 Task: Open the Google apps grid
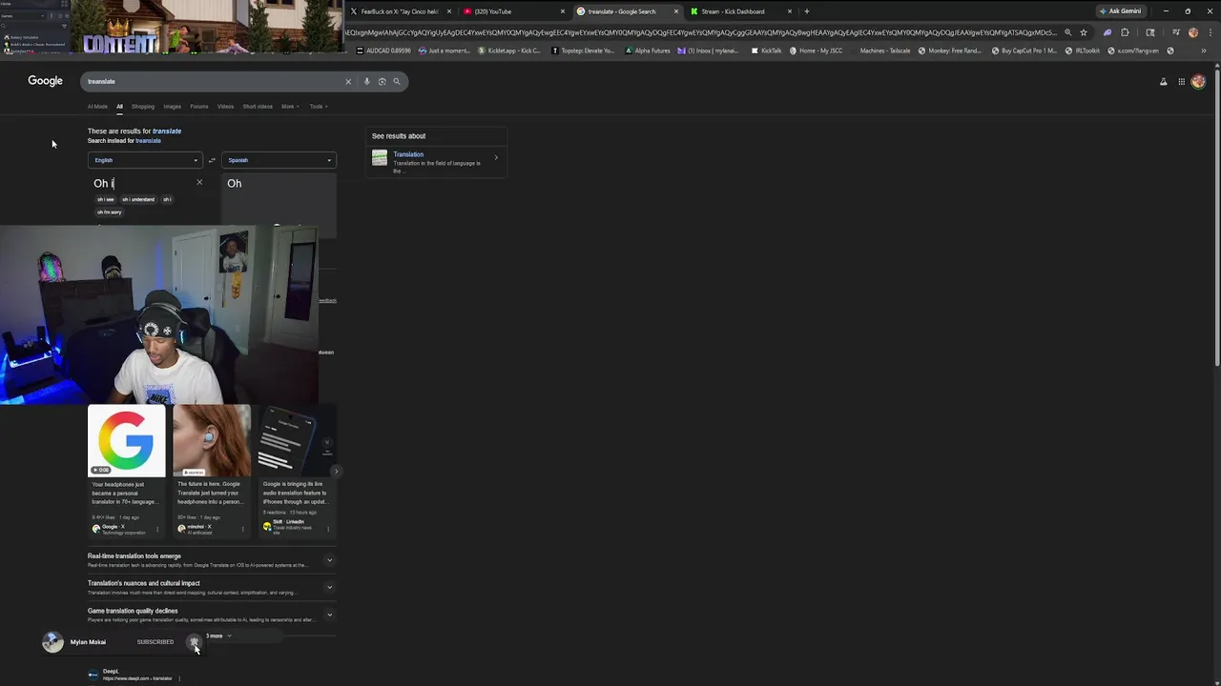tap(1181, 82)
